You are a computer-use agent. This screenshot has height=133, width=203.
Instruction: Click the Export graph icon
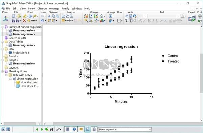[192, 18]
